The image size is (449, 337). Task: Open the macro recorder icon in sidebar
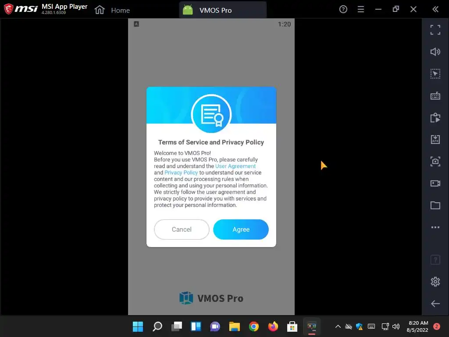tap(435, 118)
